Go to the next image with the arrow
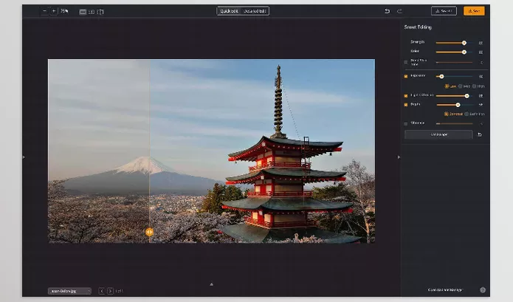513x302 pixels. click(x=110, y=291)
